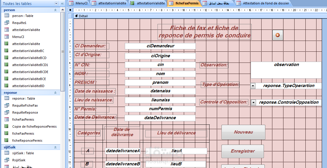Open the reponse.ControleOpposition combo arrow
Viewport: 327px width, 168px height.
tap(253, 102)
